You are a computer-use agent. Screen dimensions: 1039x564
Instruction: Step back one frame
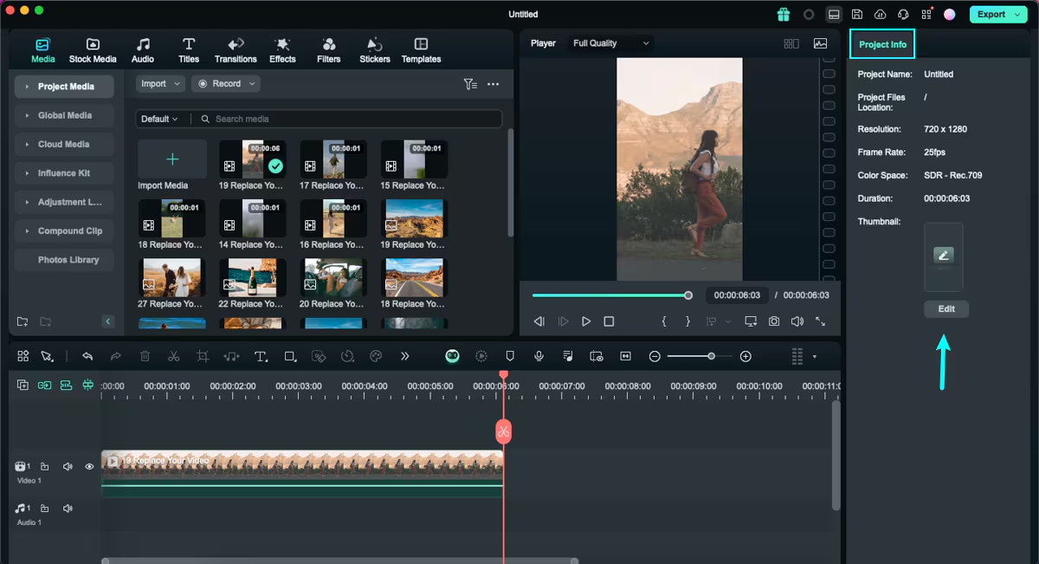(539, 321)
